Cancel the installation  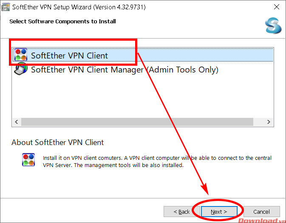pyautogui.click(x=261, y=212)
